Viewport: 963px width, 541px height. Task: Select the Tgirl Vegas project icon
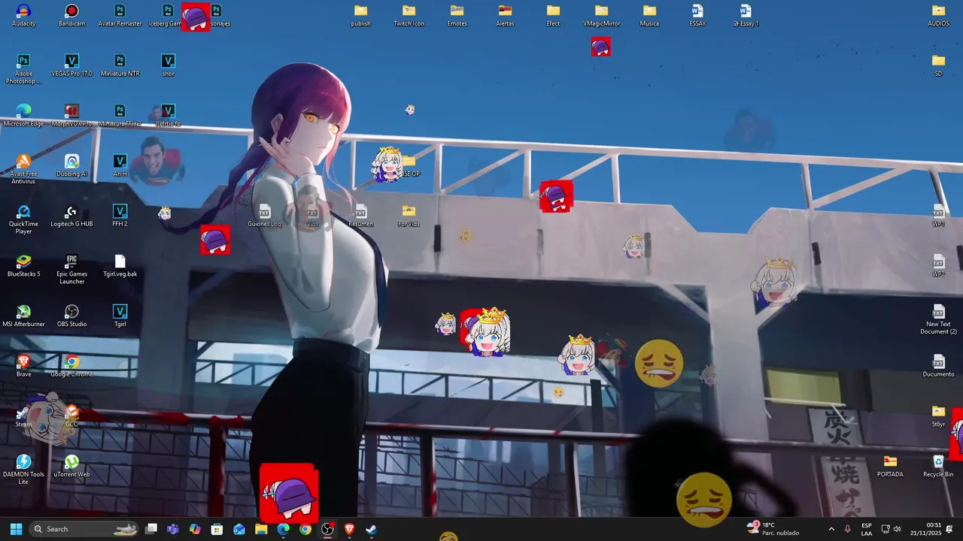point(120,316)
